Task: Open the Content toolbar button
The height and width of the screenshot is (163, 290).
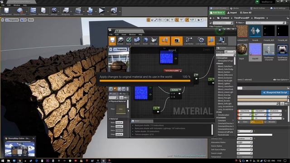Action: (33, 11)
